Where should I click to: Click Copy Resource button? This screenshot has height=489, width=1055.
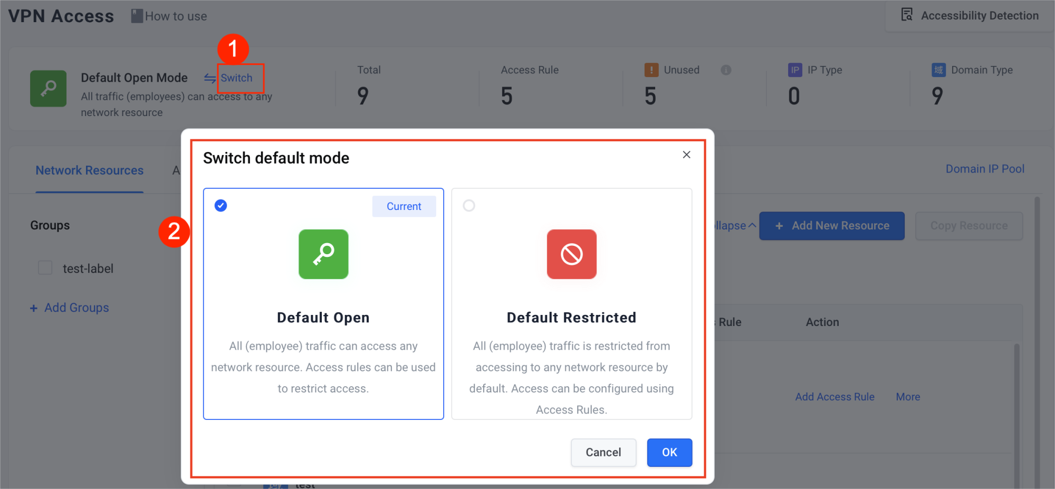pos(969,226)
